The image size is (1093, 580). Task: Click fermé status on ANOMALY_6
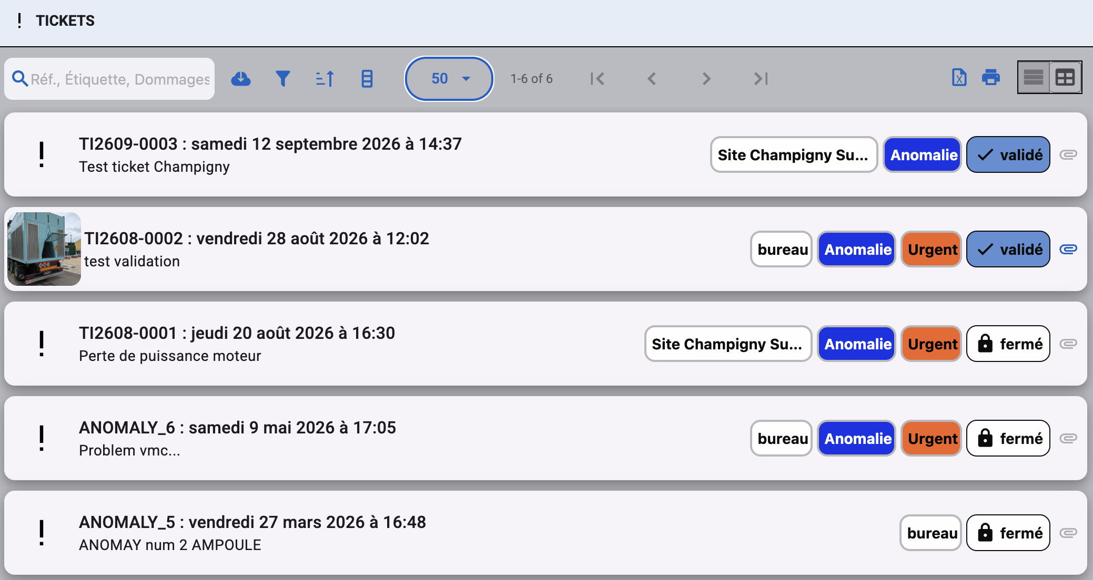[x=1008, y=438]
